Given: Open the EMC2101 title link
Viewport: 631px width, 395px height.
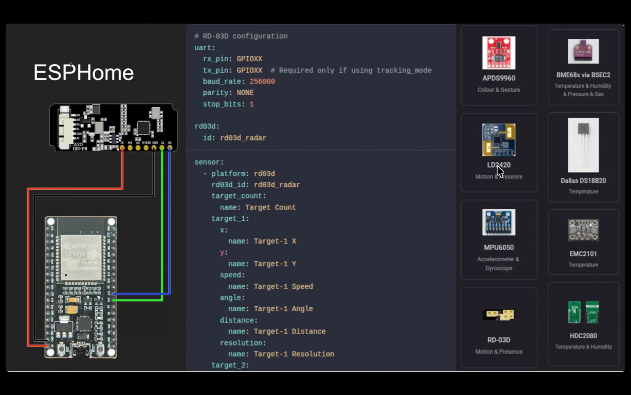Looking at the screenshot, I should 583,254.
